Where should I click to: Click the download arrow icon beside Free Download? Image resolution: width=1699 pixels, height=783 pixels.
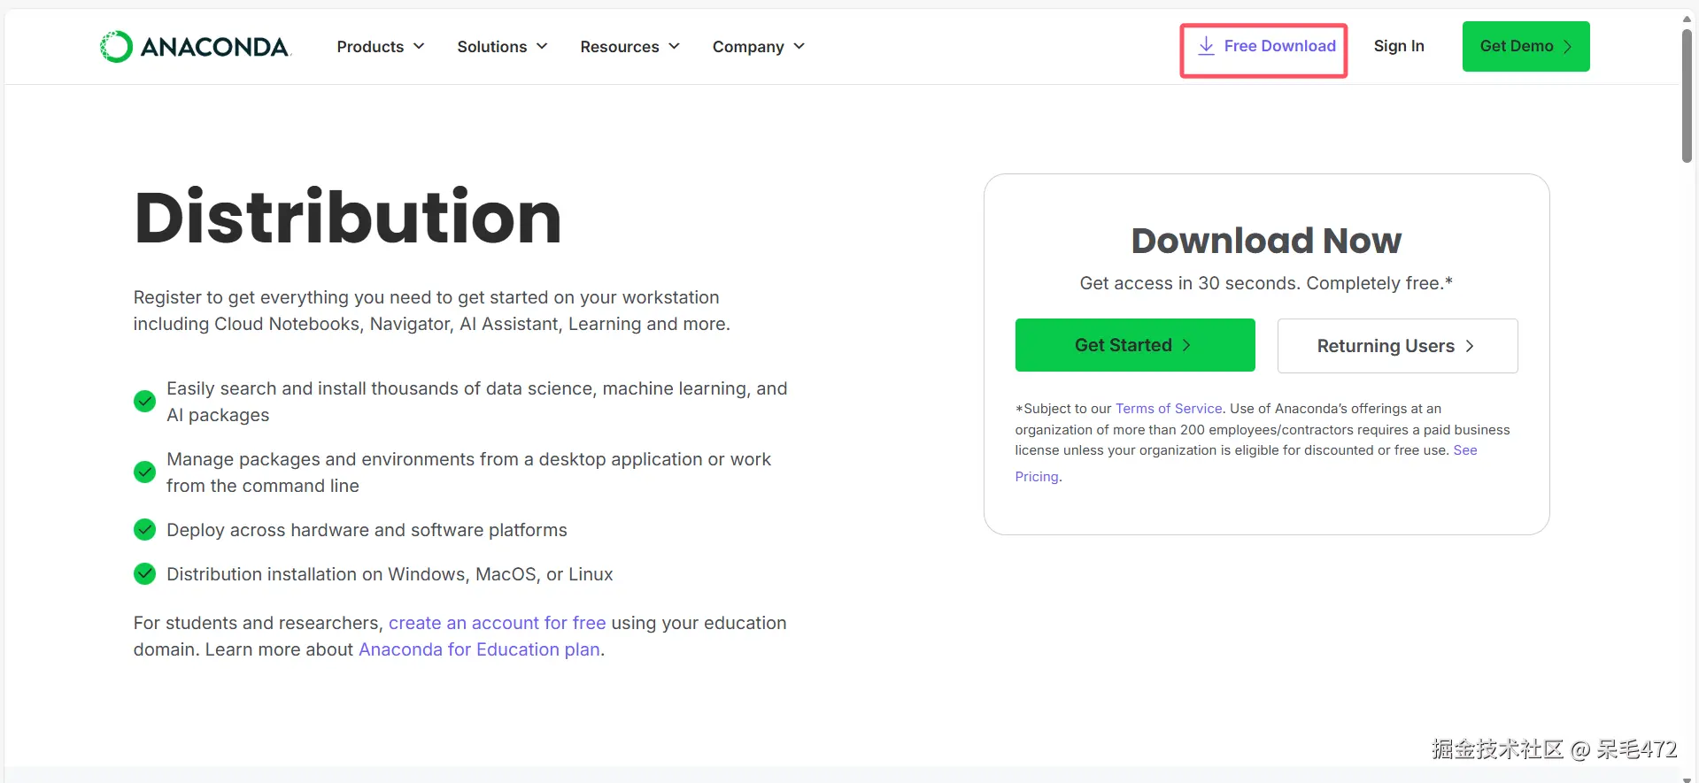(x=1206, y=46)
